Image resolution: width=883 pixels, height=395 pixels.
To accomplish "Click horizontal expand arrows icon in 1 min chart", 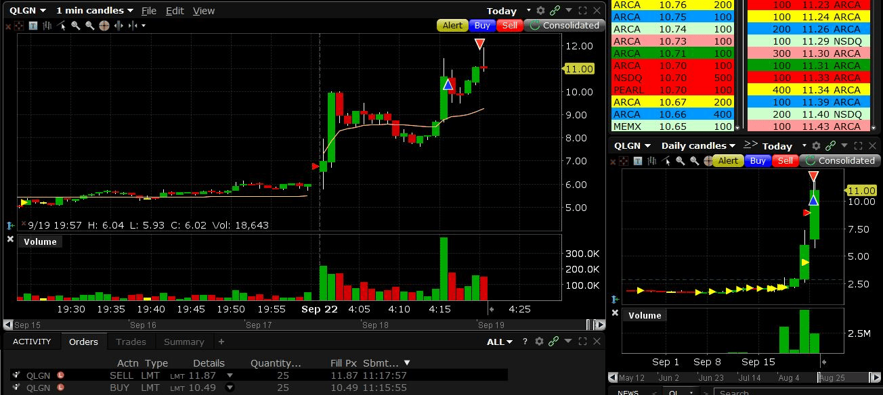I will click(119, 26).
